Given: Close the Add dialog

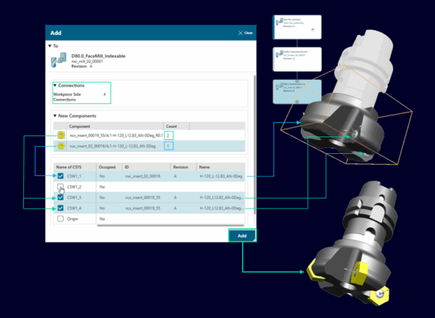Looking at the screenshot, I should pos(245,33).
